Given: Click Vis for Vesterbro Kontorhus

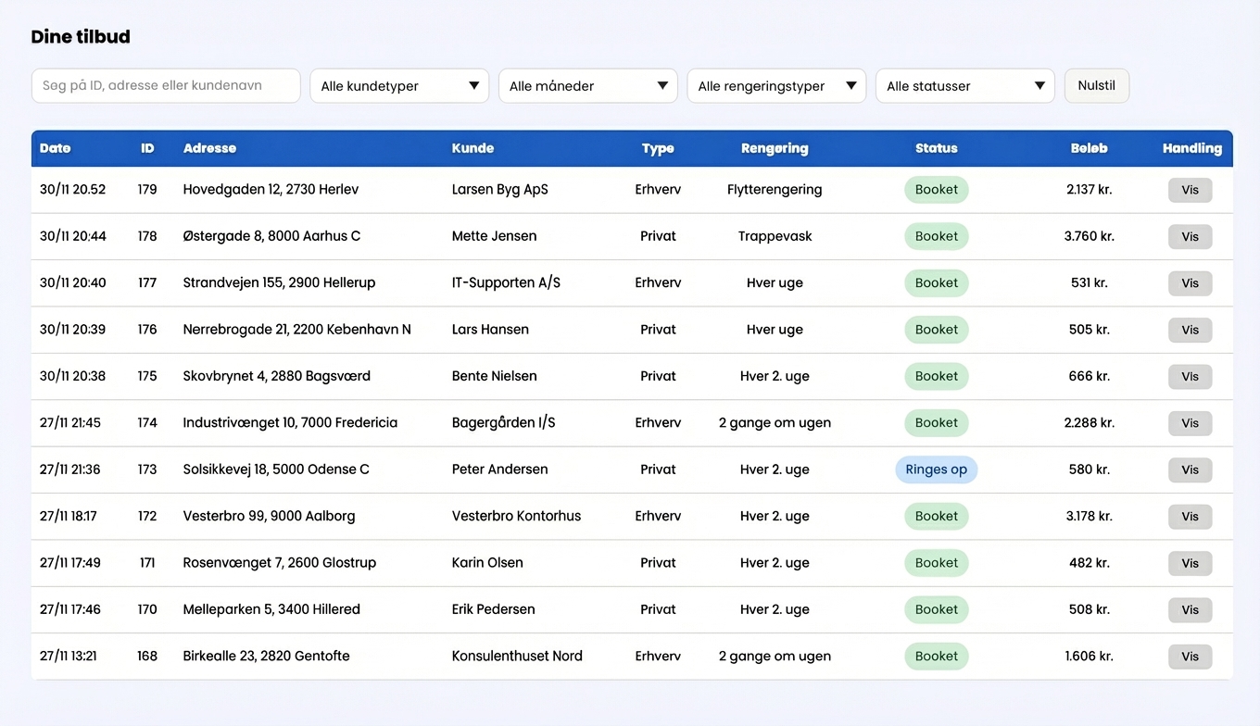Looking at the screenshot, I should tap(1191, 517).
